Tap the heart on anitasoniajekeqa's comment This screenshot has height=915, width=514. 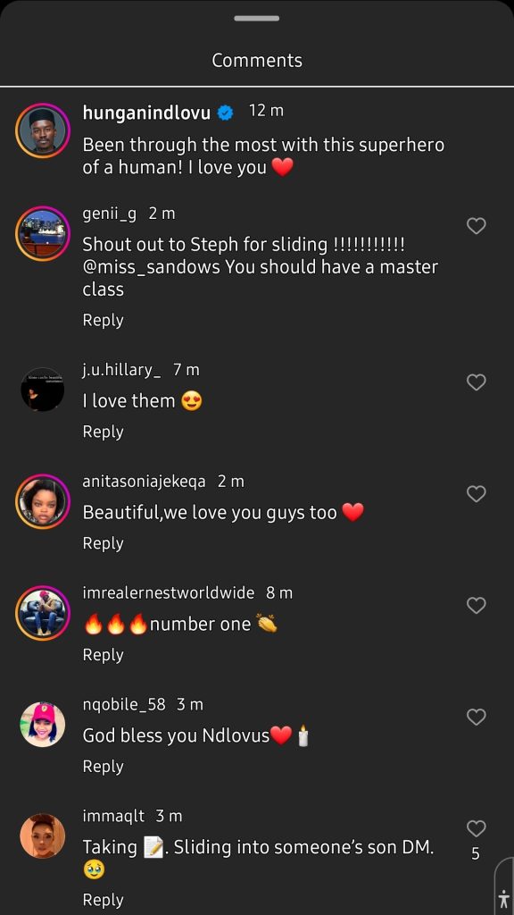[477, 493]
